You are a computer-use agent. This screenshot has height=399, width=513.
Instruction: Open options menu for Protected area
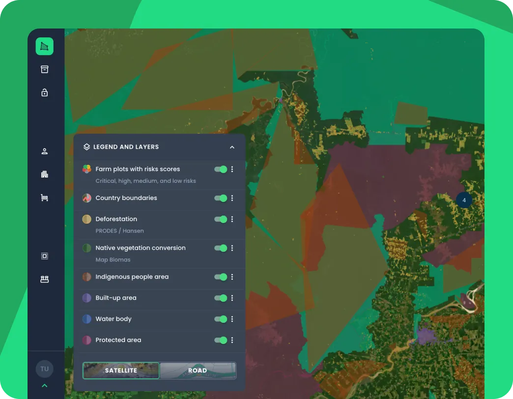pyautogui.click(x=232, y=340)
